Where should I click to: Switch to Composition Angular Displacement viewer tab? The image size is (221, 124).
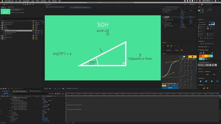56,7
